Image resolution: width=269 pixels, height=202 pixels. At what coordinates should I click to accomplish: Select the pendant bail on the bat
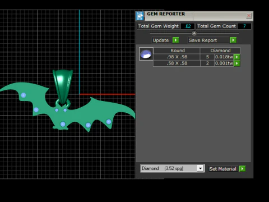63,87
